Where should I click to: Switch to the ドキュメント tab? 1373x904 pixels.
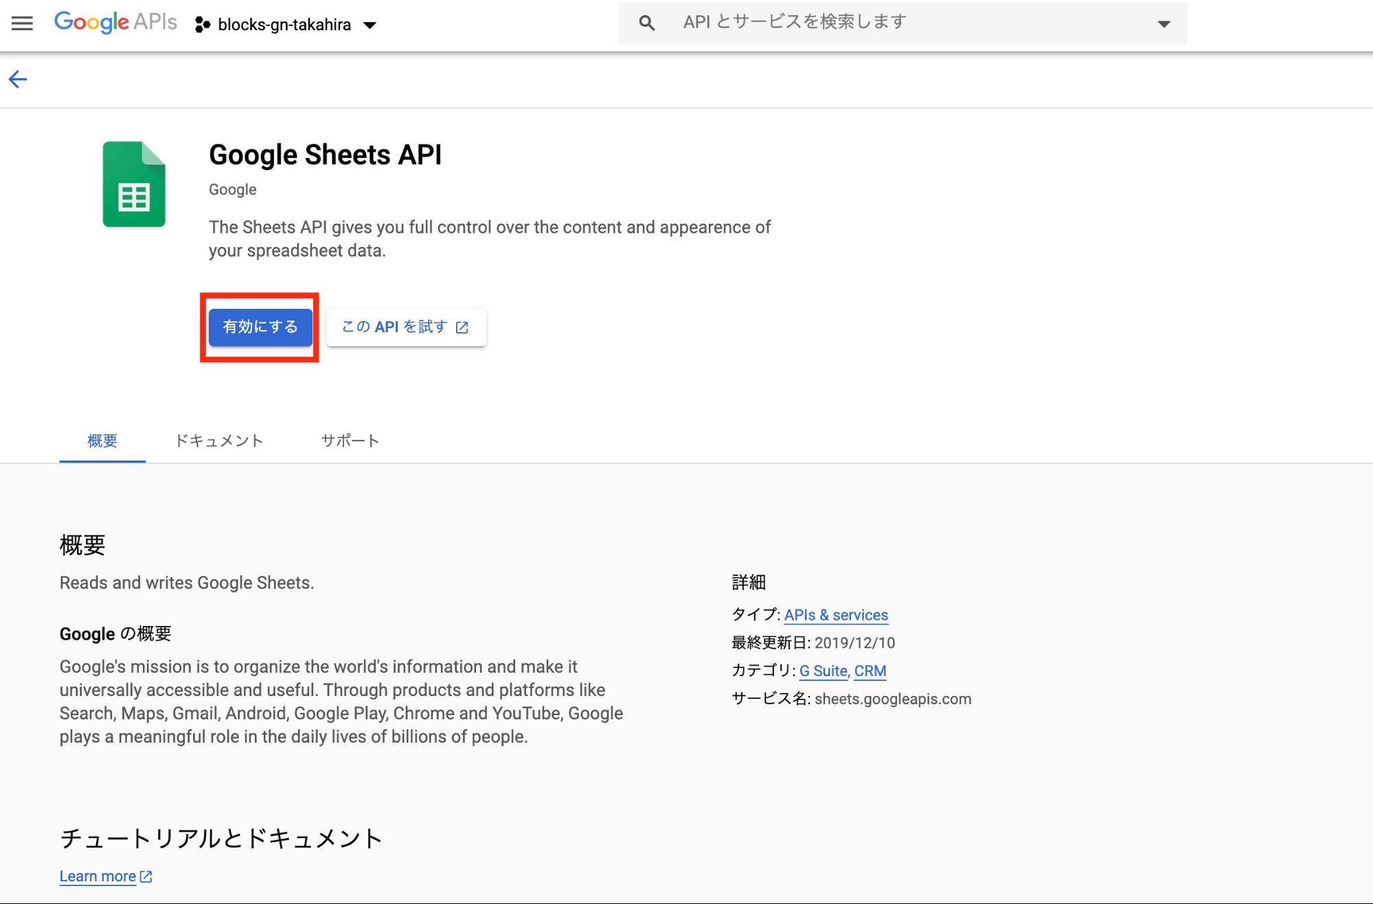(219, 441)
